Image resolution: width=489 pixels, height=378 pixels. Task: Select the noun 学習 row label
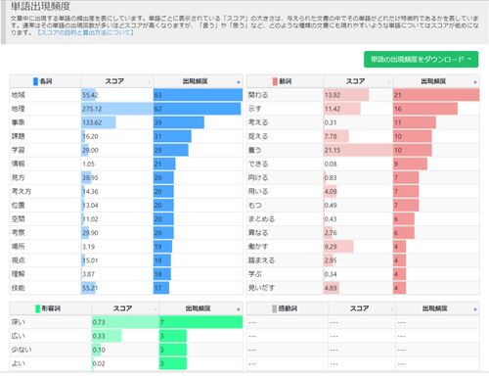19,150
